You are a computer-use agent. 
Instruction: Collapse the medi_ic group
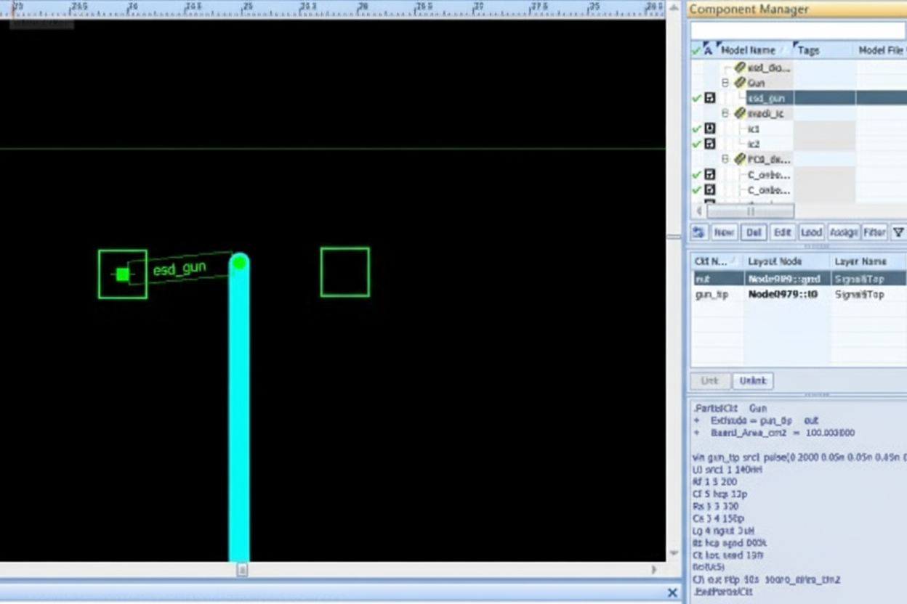724,113
